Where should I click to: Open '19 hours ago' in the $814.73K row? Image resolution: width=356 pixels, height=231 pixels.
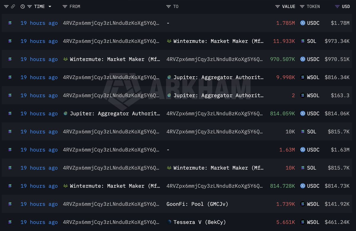tap(39, 186)
